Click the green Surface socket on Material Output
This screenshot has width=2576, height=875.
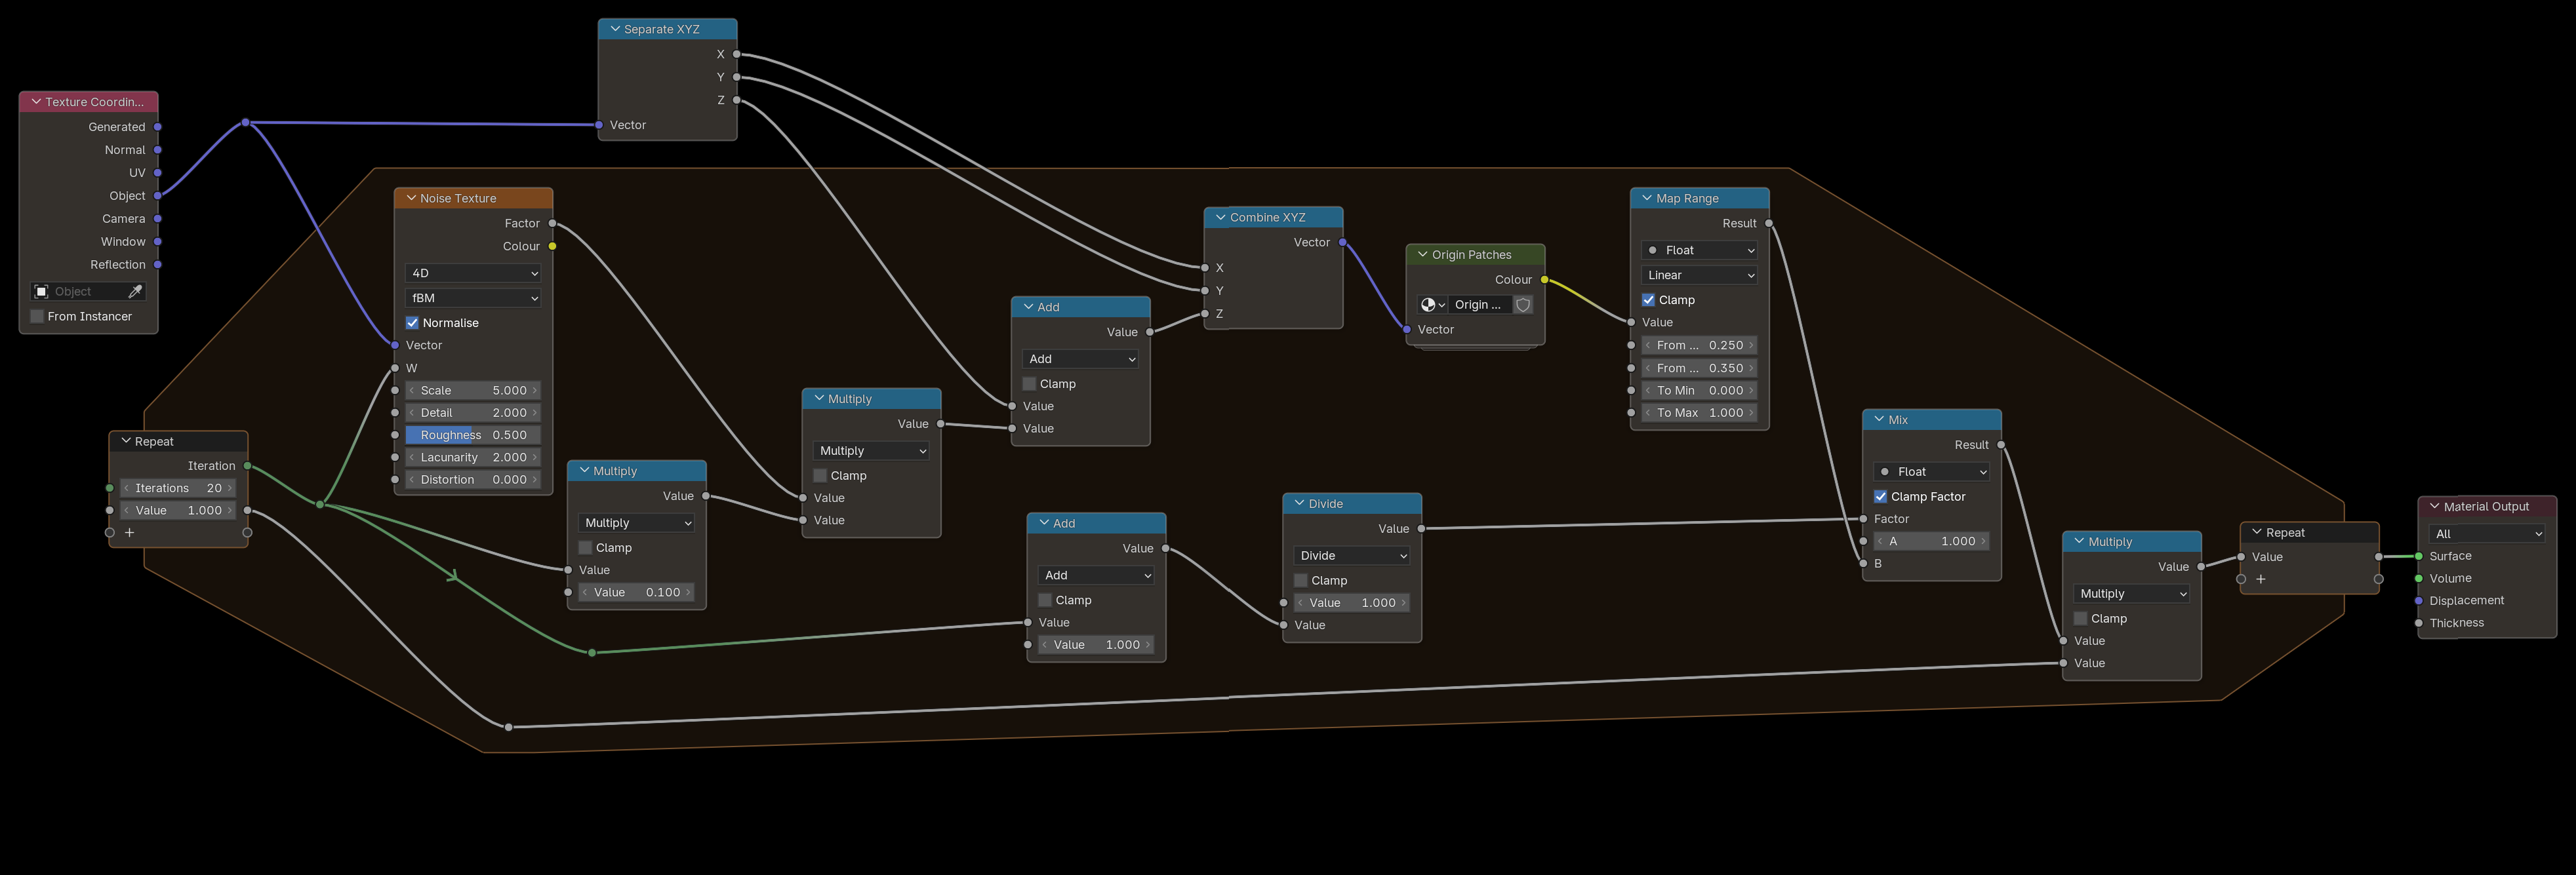(x=2419, y=556)
